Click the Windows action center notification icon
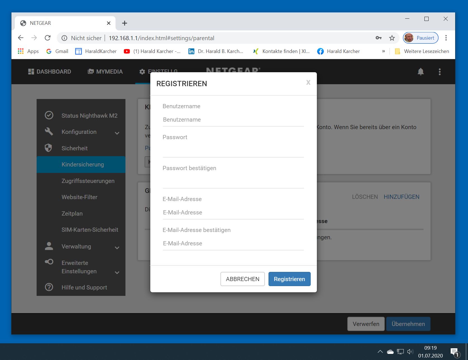This screenshot has height=360, width=468. [x=454, y=352]
